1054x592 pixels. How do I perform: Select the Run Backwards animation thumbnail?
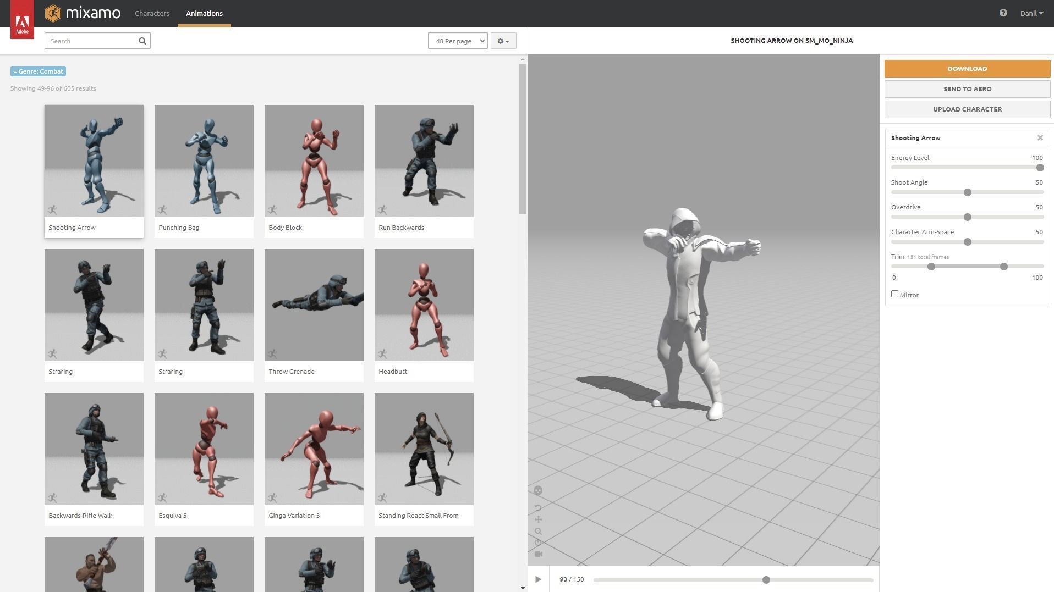click(424, 161)
